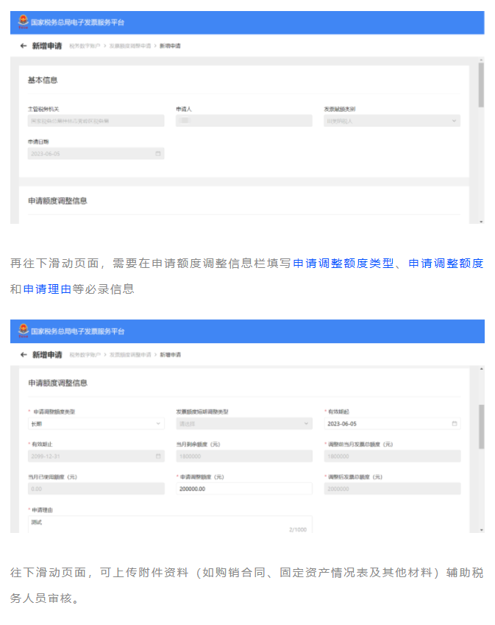Click the scrollbar thumb in the lower screenshot
495x625 pixels.
tap(481, 426)
